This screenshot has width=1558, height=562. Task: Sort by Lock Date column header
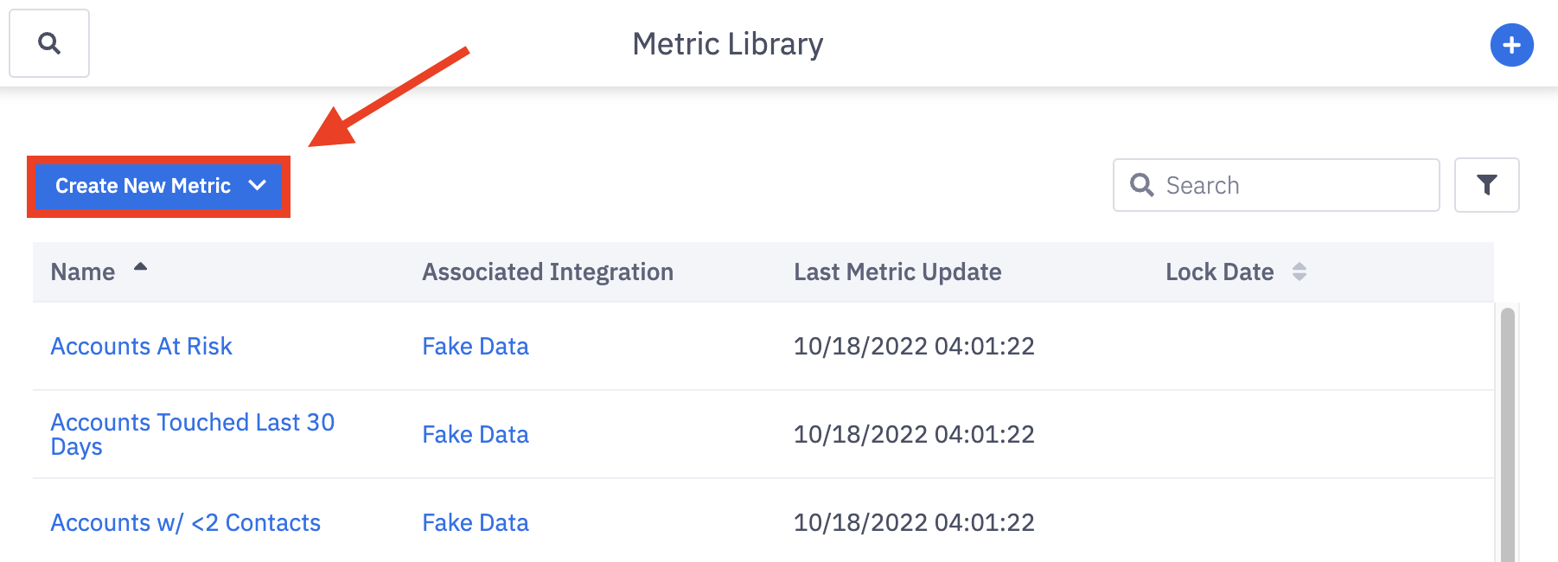tap(1219, 271)
